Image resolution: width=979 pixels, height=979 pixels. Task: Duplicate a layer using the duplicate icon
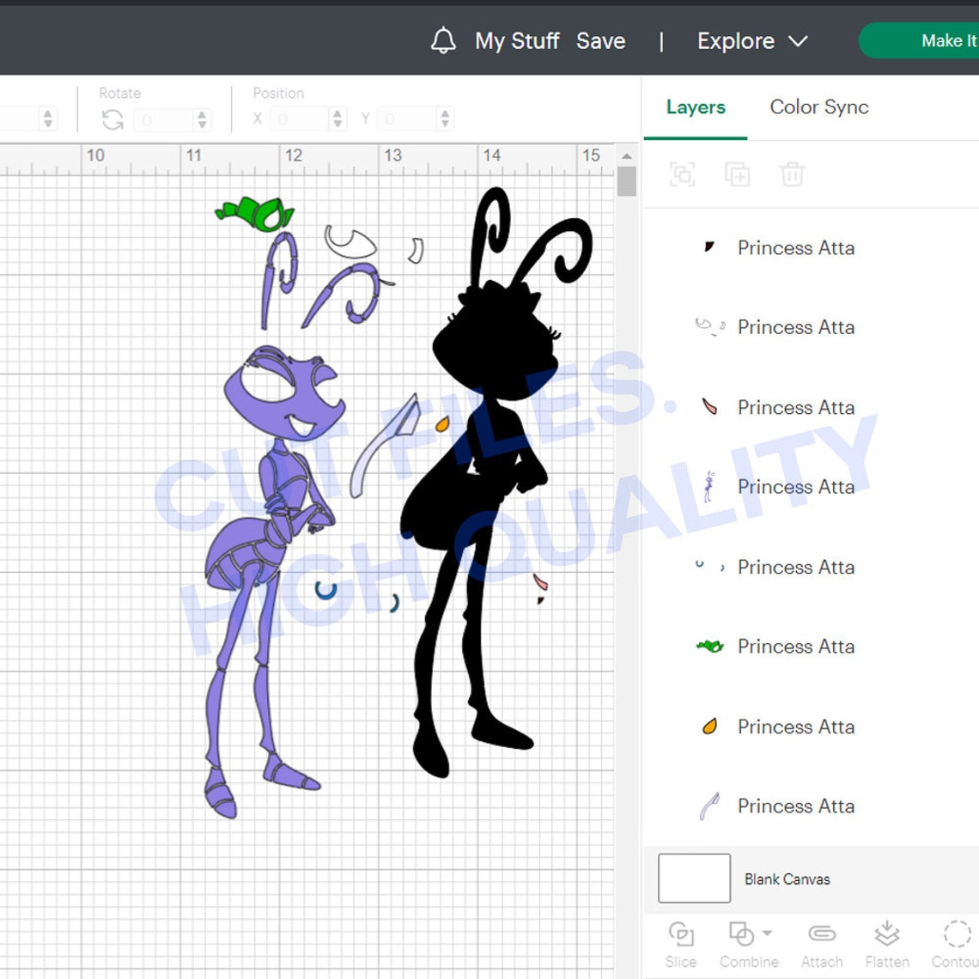737,174
